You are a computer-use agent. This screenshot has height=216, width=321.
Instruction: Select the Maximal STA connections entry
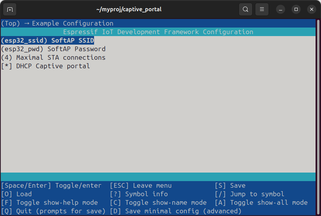click(x=53, y=58)
